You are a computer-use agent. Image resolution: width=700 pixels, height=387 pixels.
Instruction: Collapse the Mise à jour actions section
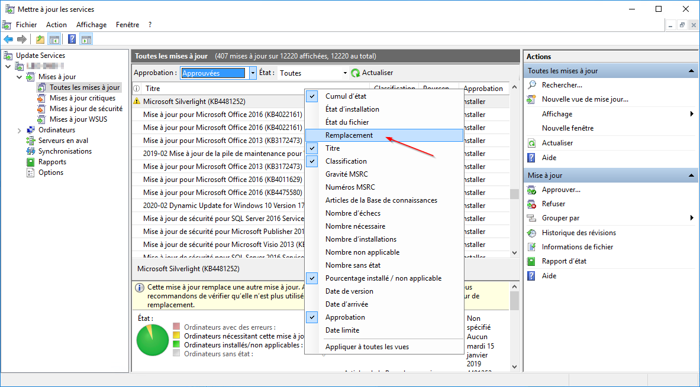coord(691,175)
